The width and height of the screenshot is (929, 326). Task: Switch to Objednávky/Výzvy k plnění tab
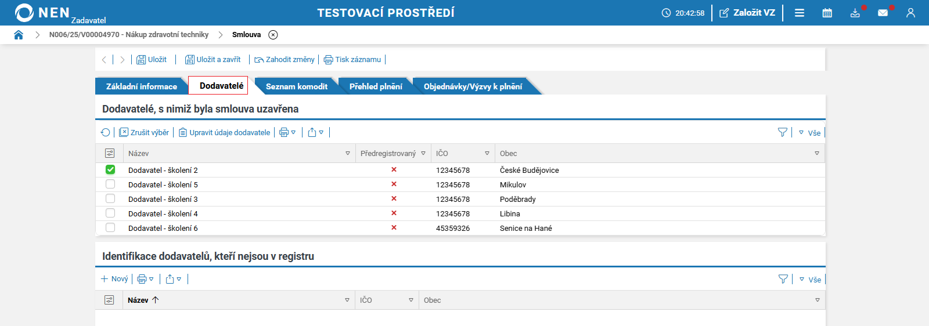pos(473,86)
